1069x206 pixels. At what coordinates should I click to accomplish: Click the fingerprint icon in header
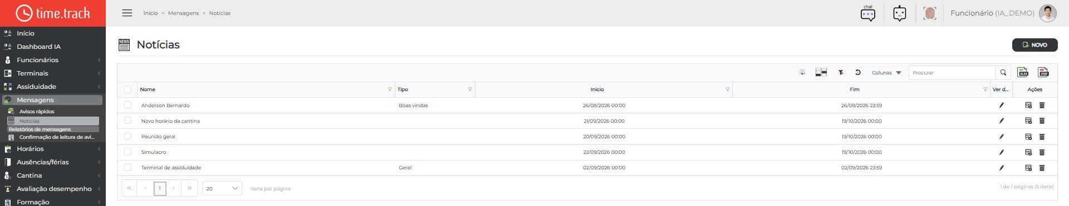tap(929, 13)
